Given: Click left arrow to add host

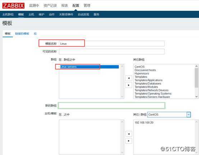Looking at the screenshot, I should pyautogui.click(x=129, y=134).
